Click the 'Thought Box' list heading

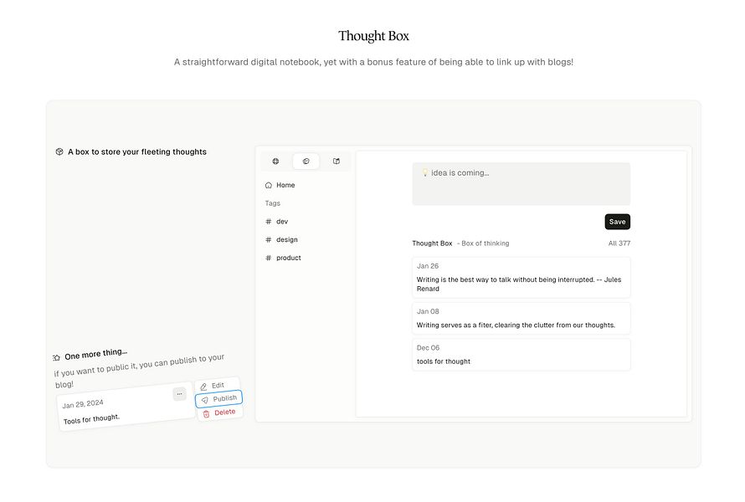pos(432,243)
